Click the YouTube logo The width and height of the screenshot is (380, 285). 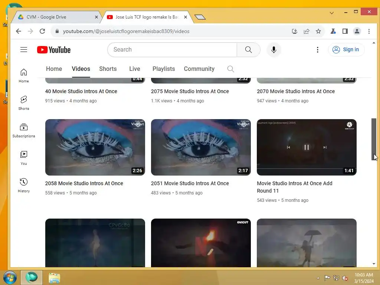(x=54, y=50)
